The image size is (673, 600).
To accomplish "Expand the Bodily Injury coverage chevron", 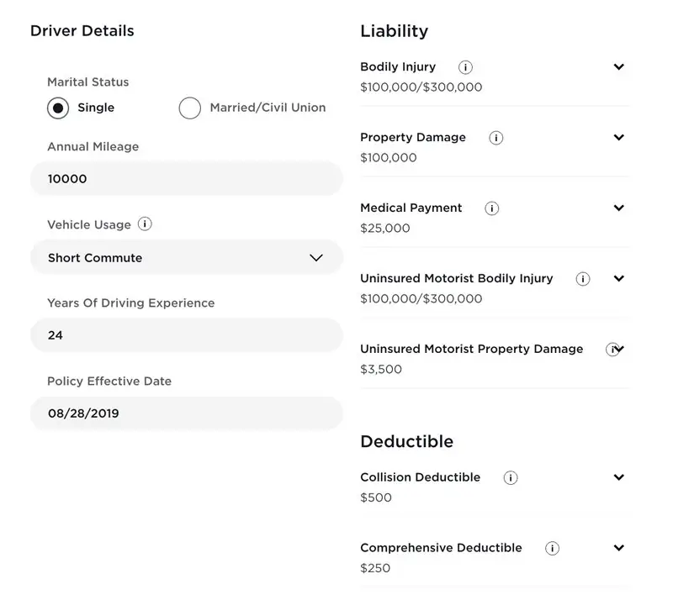I will [x=619, y=67].
